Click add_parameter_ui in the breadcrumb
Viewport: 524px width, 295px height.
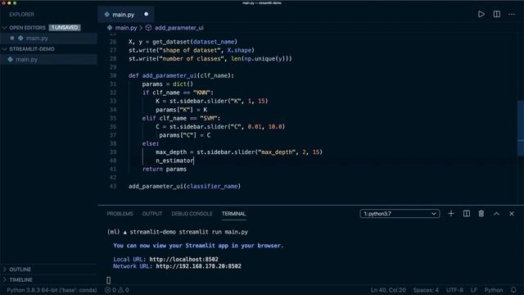tap(178, 28)
